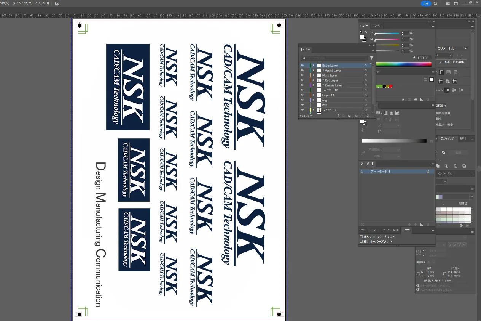Add new swatch icon in Swatches panel
Image resolution: width=481 pixels, height=321 pixels.
(x=422, y=100)
